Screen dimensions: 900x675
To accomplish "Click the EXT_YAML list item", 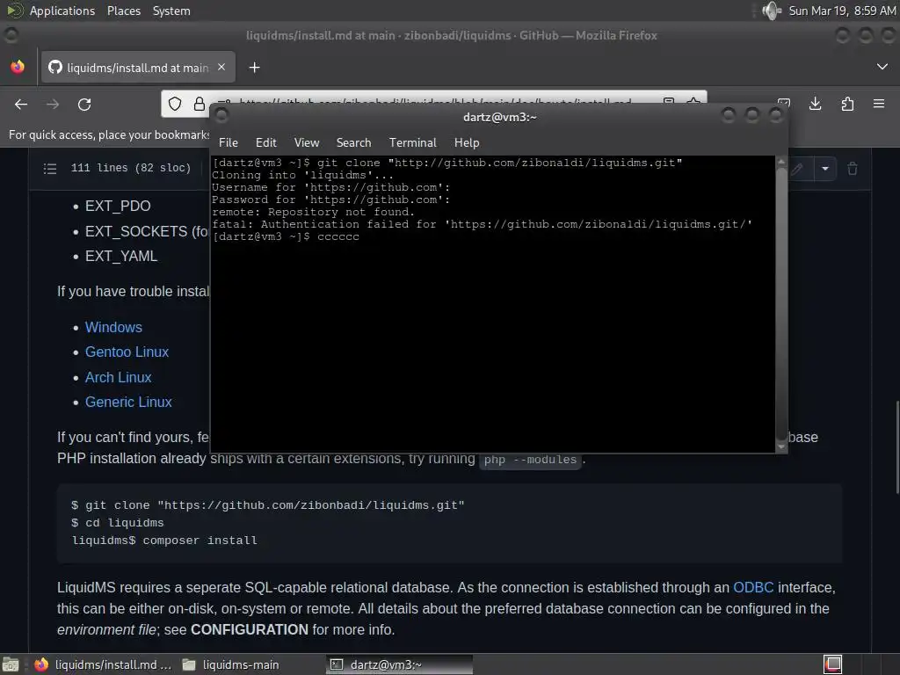I will point(121,256).
